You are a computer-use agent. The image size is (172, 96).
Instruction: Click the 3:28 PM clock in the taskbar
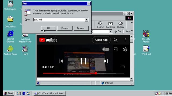click(168, 94)
